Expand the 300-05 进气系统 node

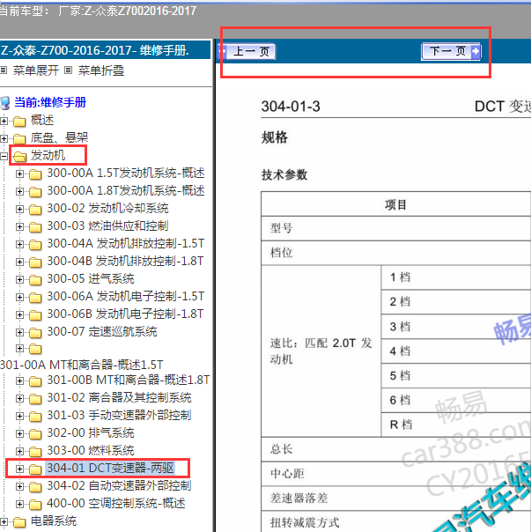pos(19,279)
